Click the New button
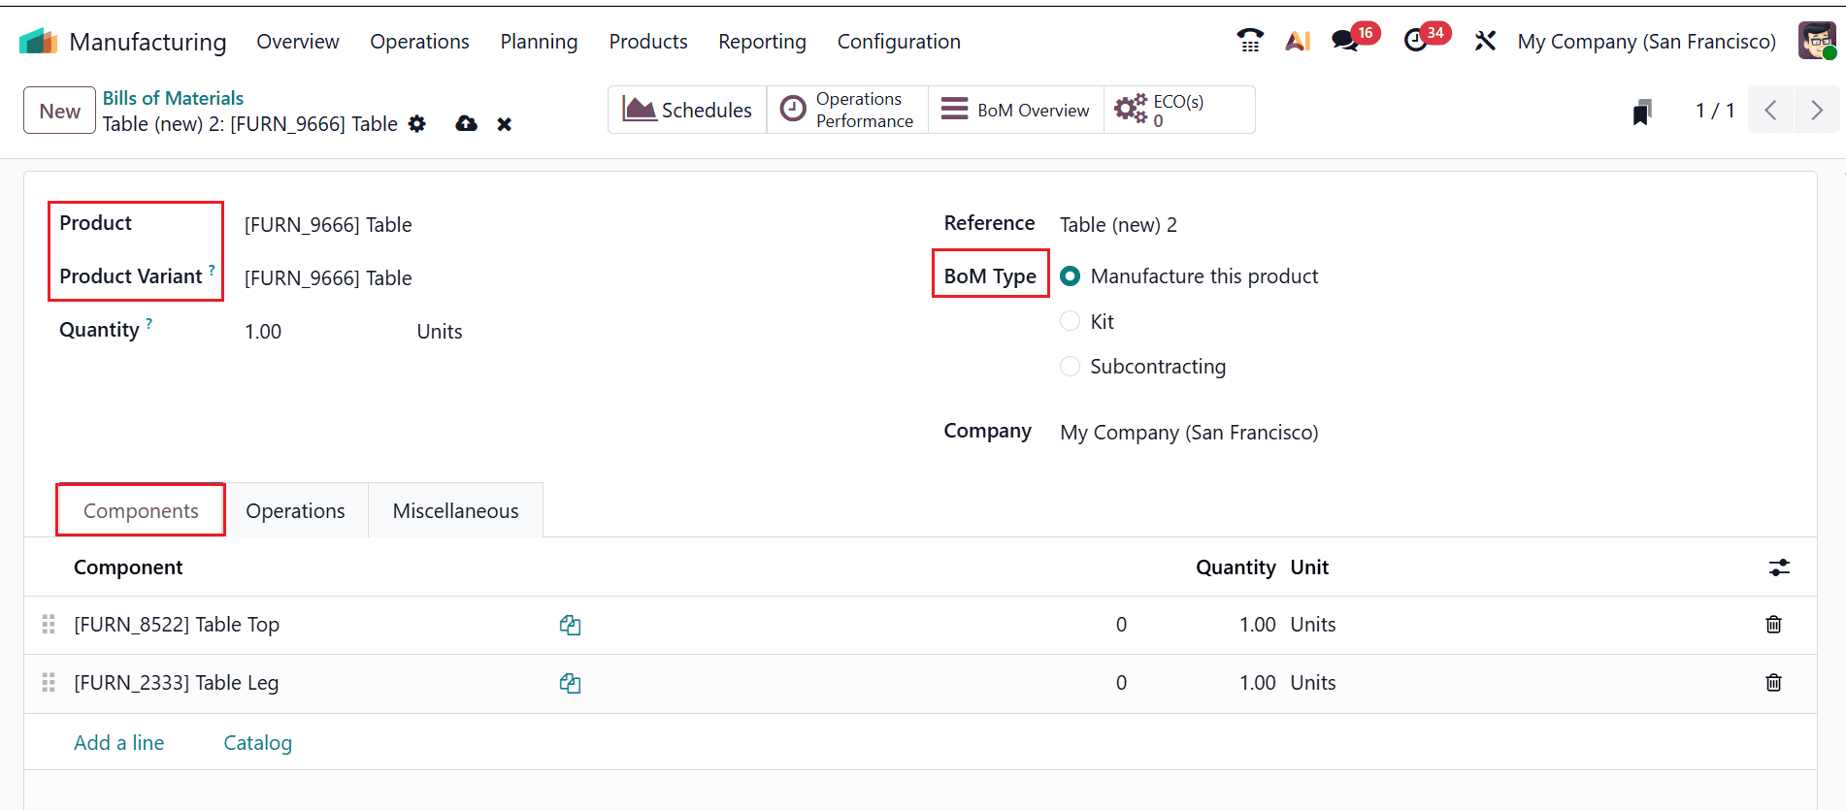 (x=59, y=111)
